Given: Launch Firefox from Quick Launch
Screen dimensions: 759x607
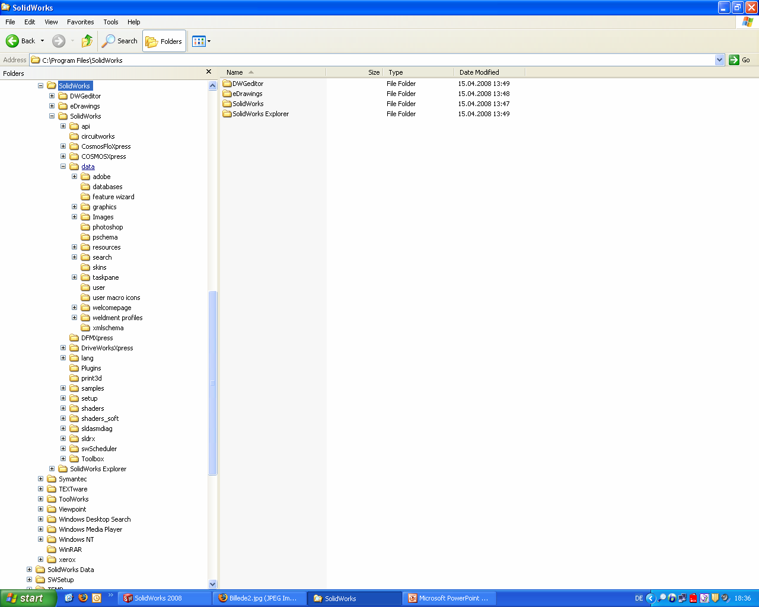Looking at the screenshot, I should 83,598.
